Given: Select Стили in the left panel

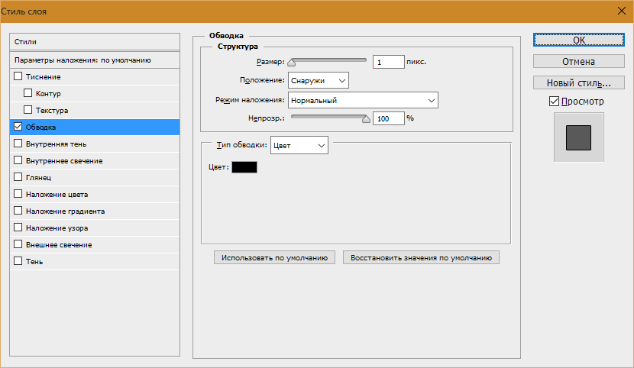Looking at the screenshot, I should [x=95, y=41].
